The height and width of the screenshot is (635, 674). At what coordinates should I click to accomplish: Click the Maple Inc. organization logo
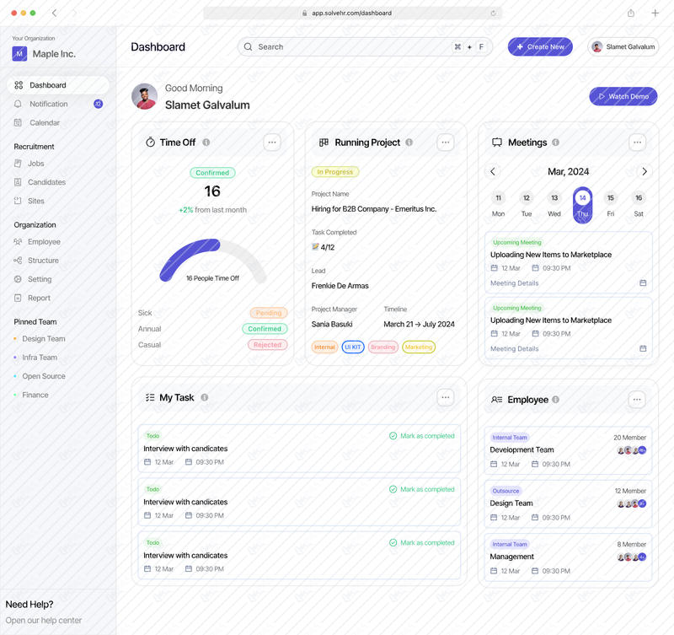[x=19, y=54]
